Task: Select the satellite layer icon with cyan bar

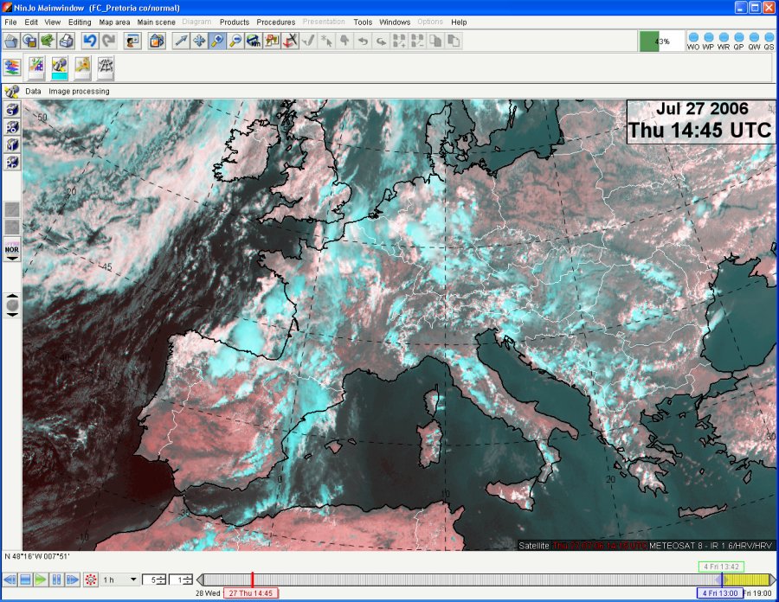Action: click(60, 67)
